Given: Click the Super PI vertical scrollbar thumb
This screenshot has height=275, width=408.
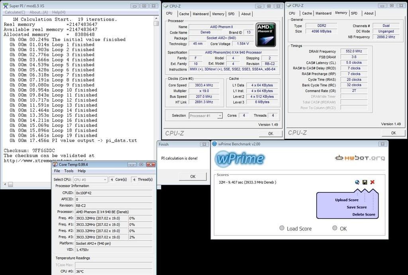Looking at the screenshot, I should point(156,24).
